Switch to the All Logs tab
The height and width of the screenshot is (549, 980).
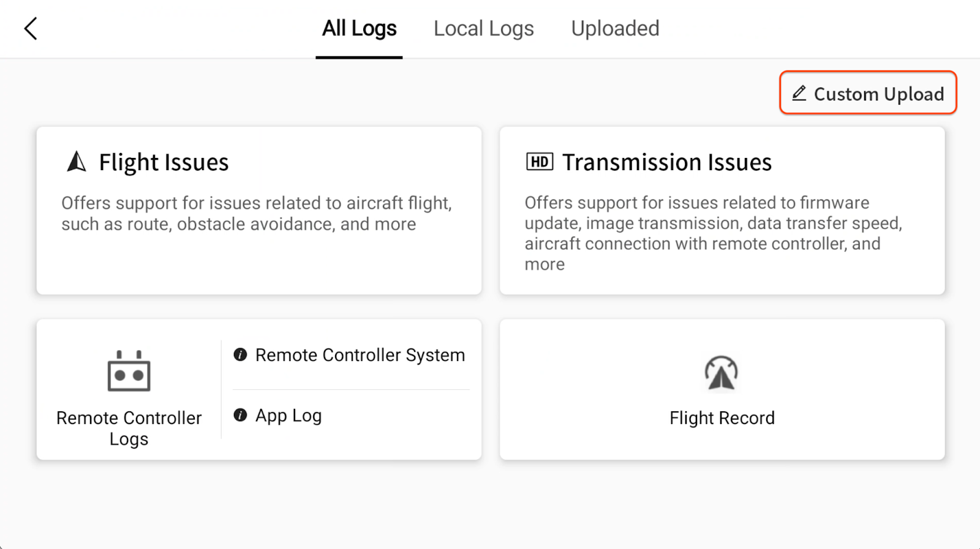(360, 29)
